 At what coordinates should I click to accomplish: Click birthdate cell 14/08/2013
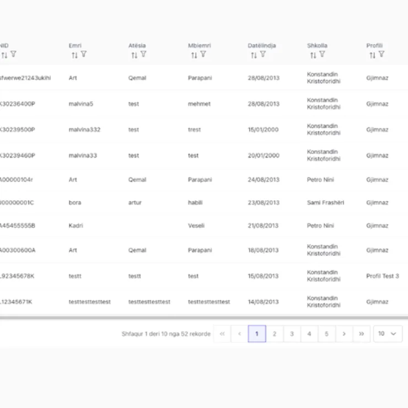coord(263,302)
